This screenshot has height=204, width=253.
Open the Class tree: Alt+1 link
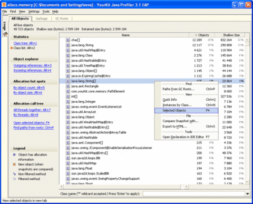click(25, 43)
